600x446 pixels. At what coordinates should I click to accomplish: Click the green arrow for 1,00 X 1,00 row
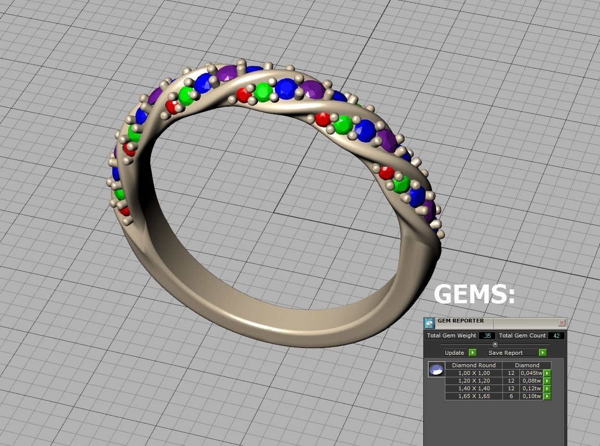tap(547, 373)
